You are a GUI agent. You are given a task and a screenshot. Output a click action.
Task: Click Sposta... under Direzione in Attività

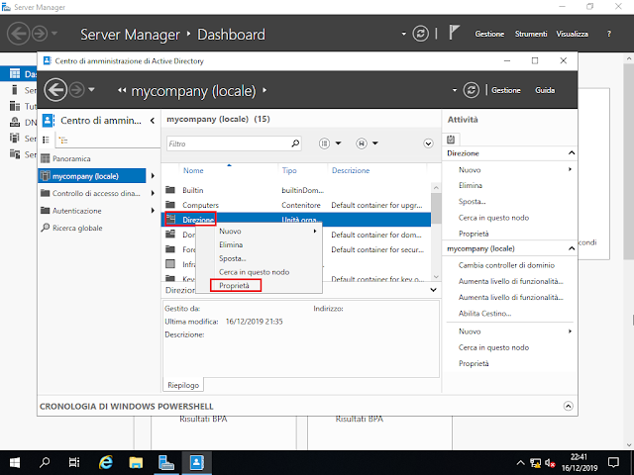472,202
